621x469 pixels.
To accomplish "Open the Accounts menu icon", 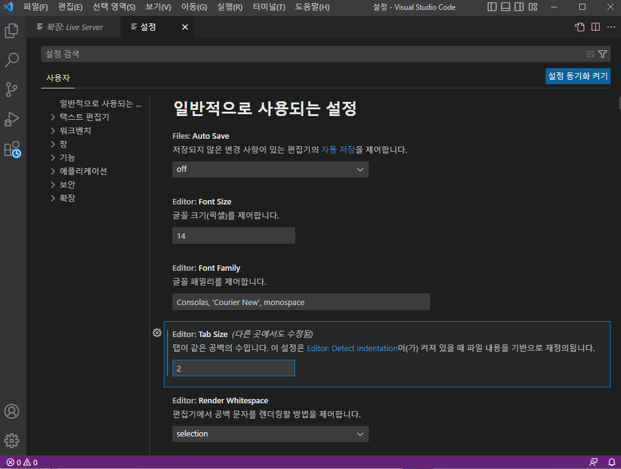I will pyautogui.click(x=12, y=411).
